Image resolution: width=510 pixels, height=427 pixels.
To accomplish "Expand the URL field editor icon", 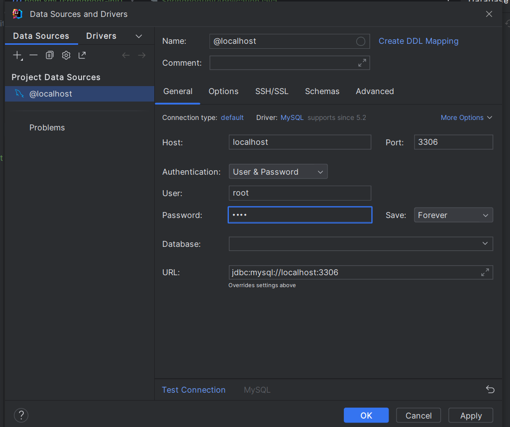I will coord(485,273).
